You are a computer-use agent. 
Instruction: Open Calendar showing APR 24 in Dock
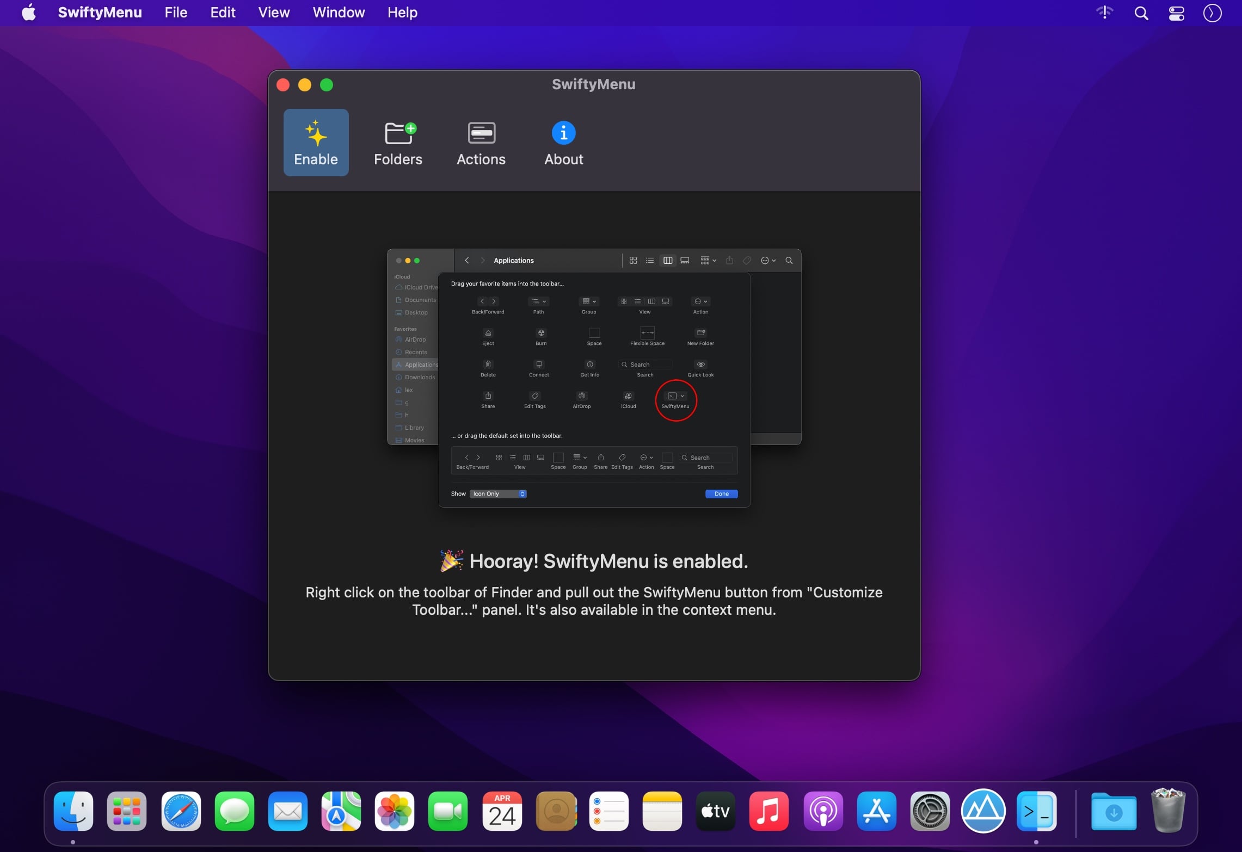coord(502,811)
